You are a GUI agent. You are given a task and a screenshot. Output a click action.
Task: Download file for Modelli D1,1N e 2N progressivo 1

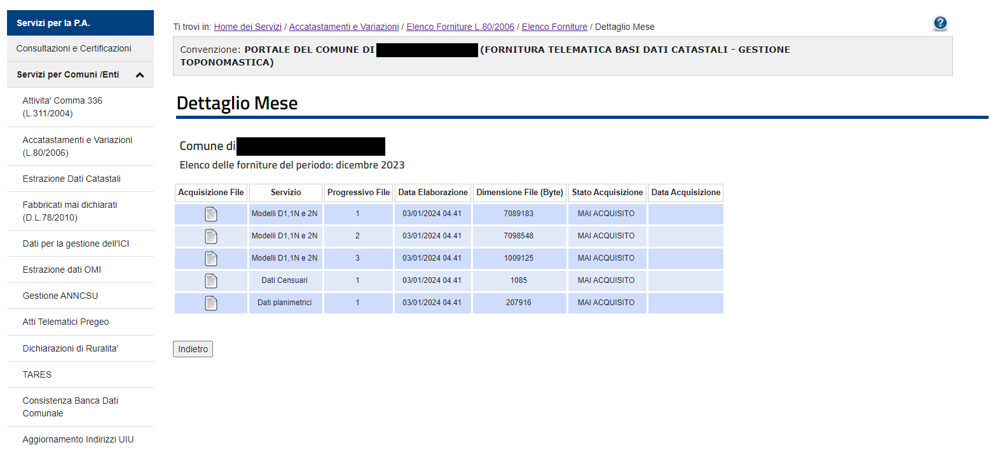point(211,214)
